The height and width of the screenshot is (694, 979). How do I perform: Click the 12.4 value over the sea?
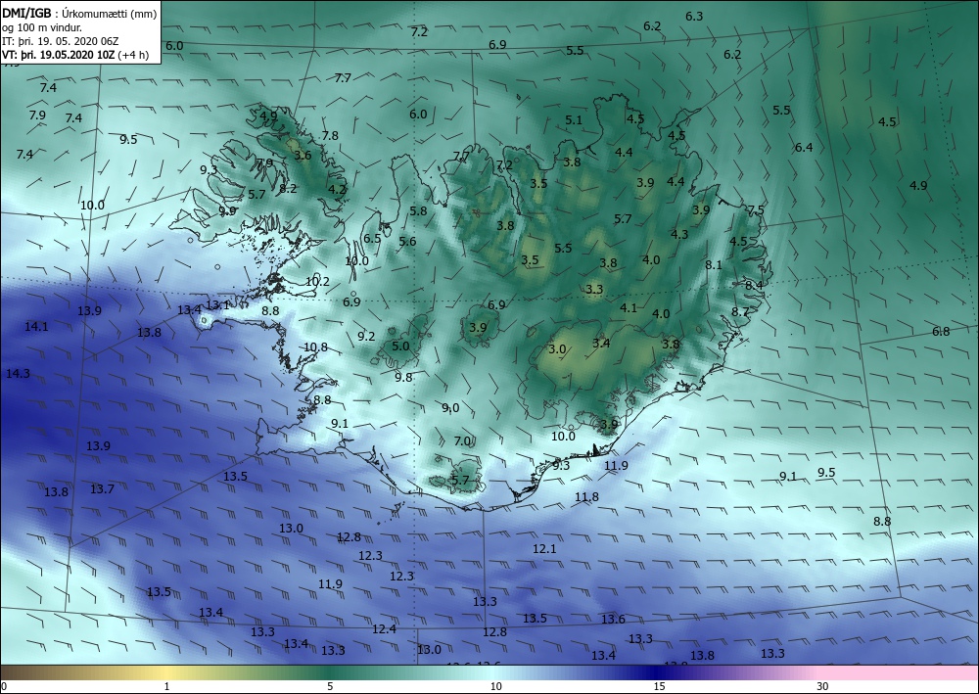(x=384, y=629)
